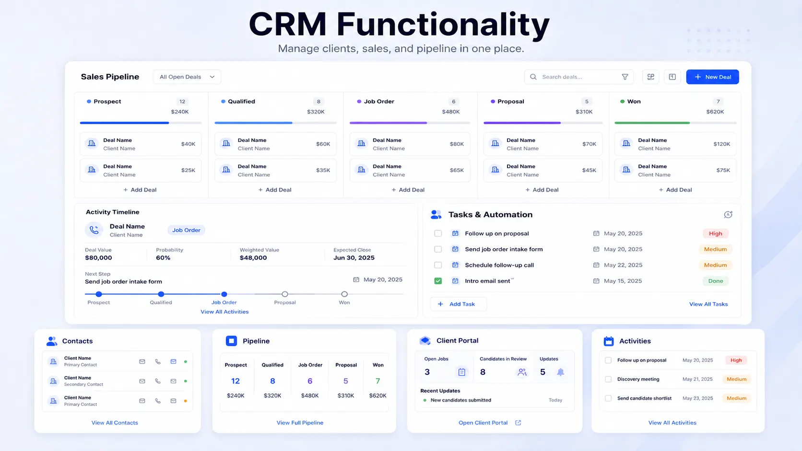The image size is (802, 451).
Task: Click the Qualified stage timeline marker
Action: (161, 294)
